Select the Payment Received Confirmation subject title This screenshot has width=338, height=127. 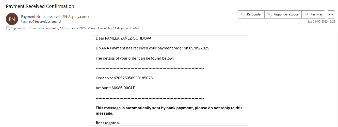point(40,6)
